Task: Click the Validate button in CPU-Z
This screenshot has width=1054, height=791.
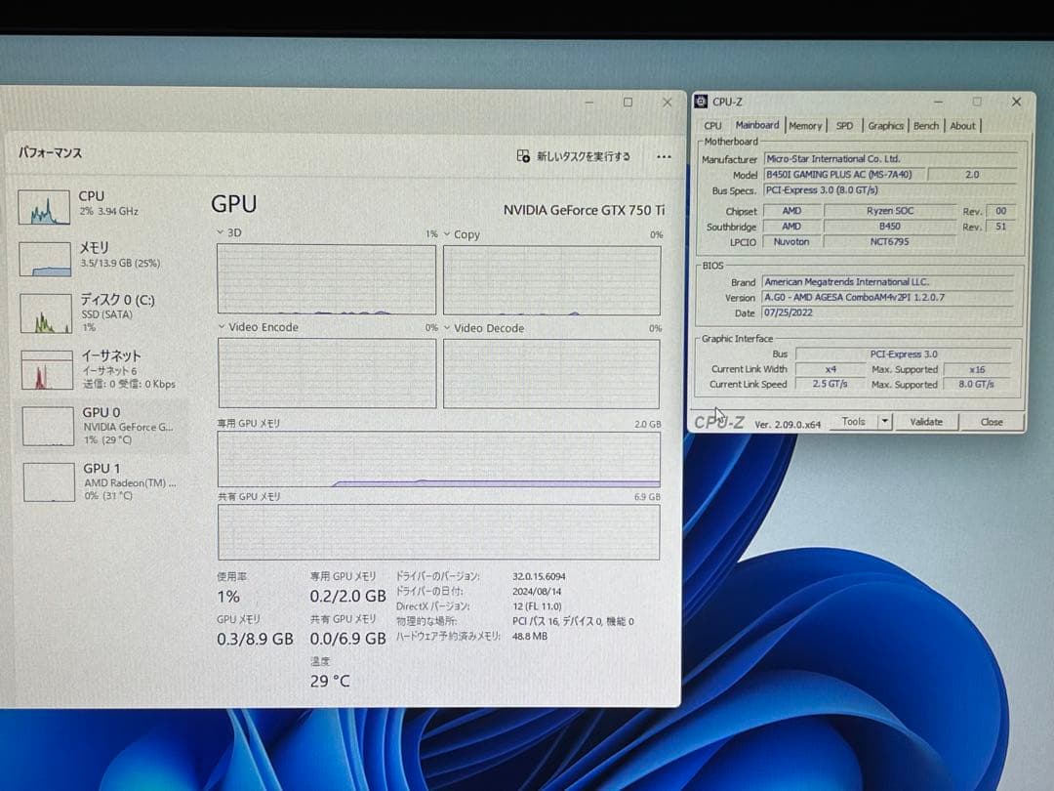Action: (x=926, y=421)
